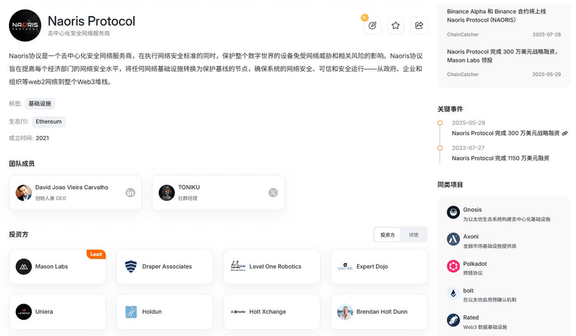
Task: Click the edit project icon button
Action: tap(372, 26)
